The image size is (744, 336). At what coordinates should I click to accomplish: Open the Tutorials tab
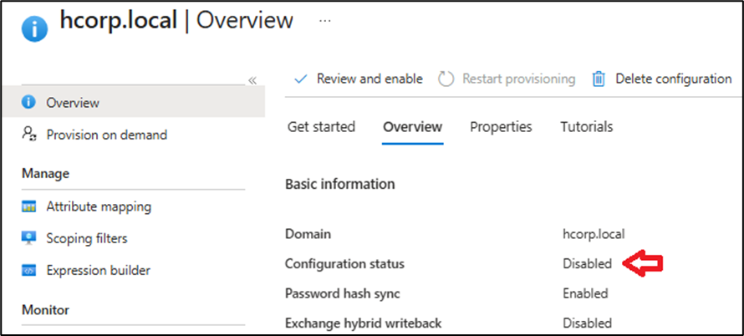586,127
